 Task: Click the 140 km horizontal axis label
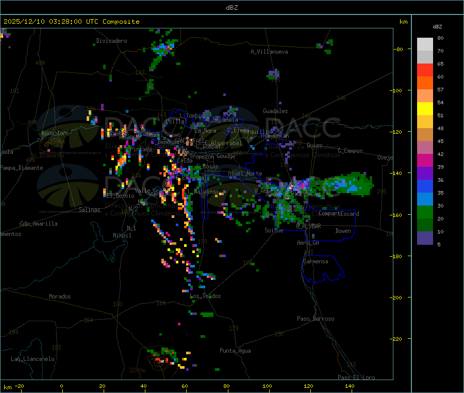[350, 386]
